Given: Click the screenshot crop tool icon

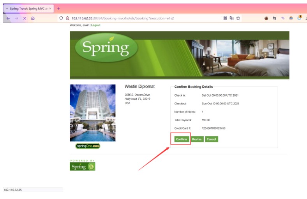Looking at the screenshot, I should (275, 18).
